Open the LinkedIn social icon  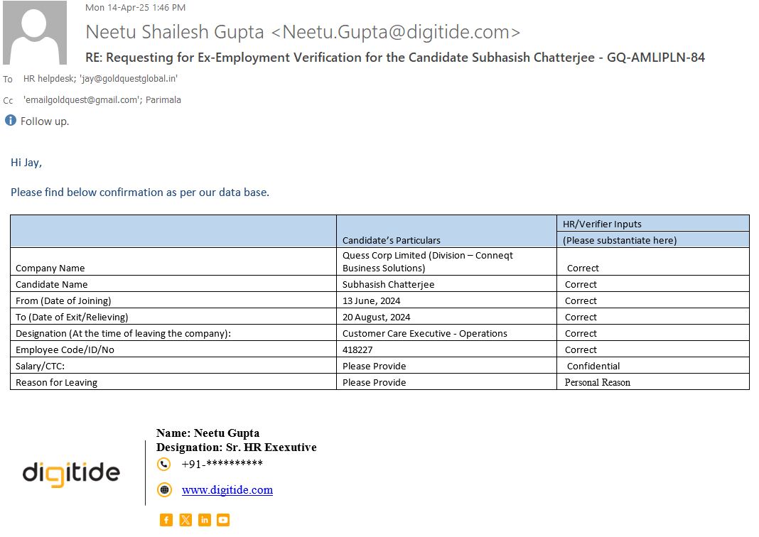tap(205, 520)
